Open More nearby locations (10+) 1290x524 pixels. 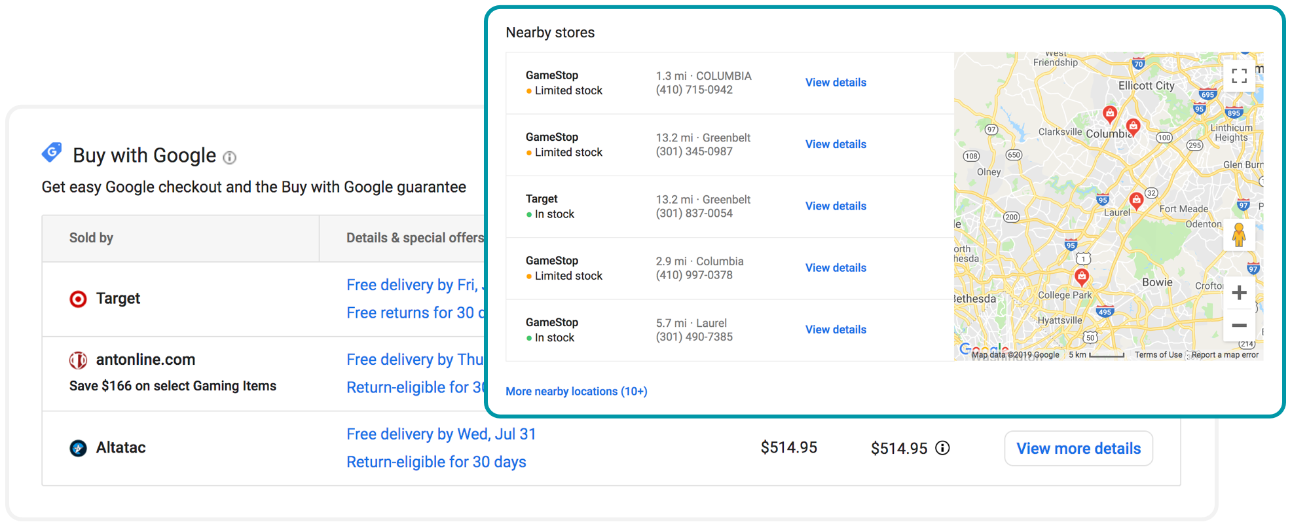coord(576,391)
